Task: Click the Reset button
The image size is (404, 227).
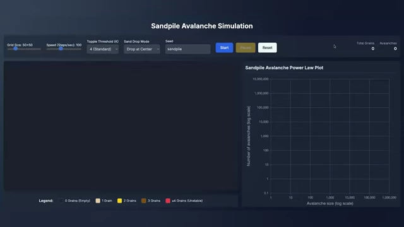Action: (x=267, y=48)
